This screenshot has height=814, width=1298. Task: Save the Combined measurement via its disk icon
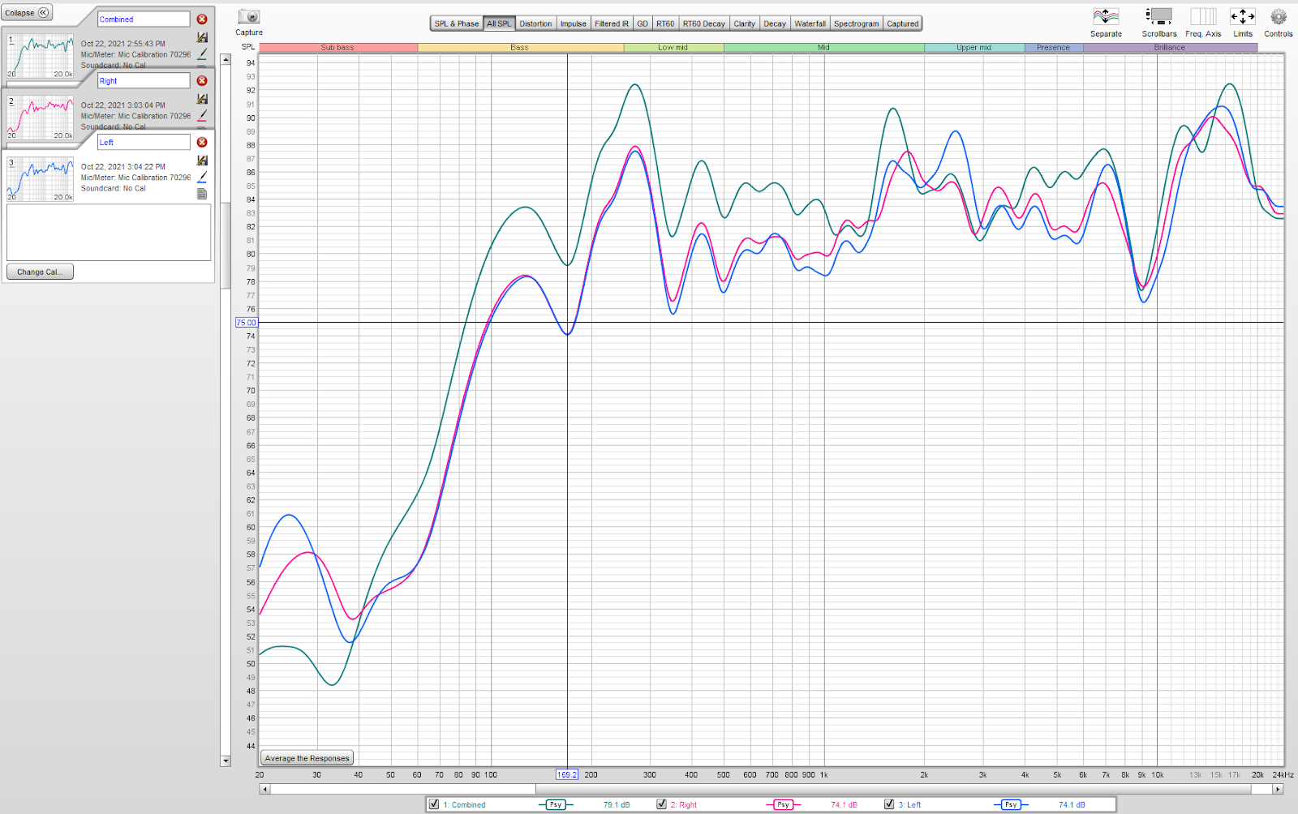[202, 37]
